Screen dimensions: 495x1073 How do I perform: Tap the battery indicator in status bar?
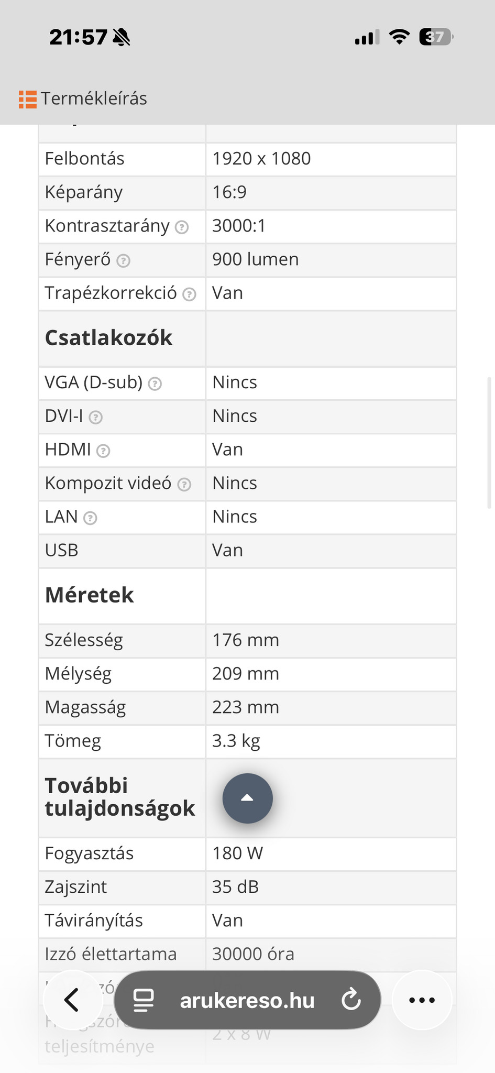(x=436, y=37)
